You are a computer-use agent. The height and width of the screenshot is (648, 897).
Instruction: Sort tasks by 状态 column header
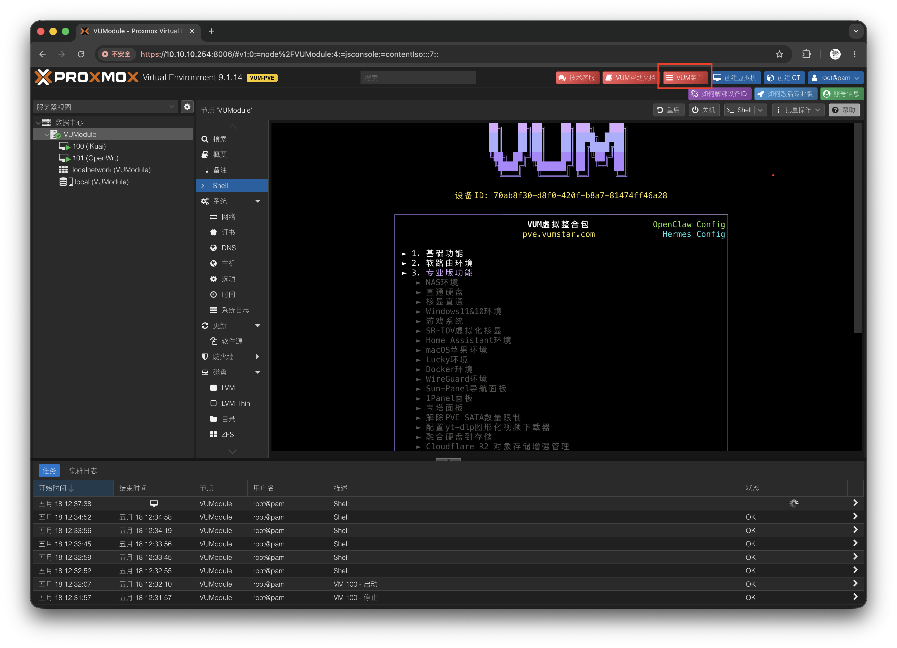(x=793, y=488)
